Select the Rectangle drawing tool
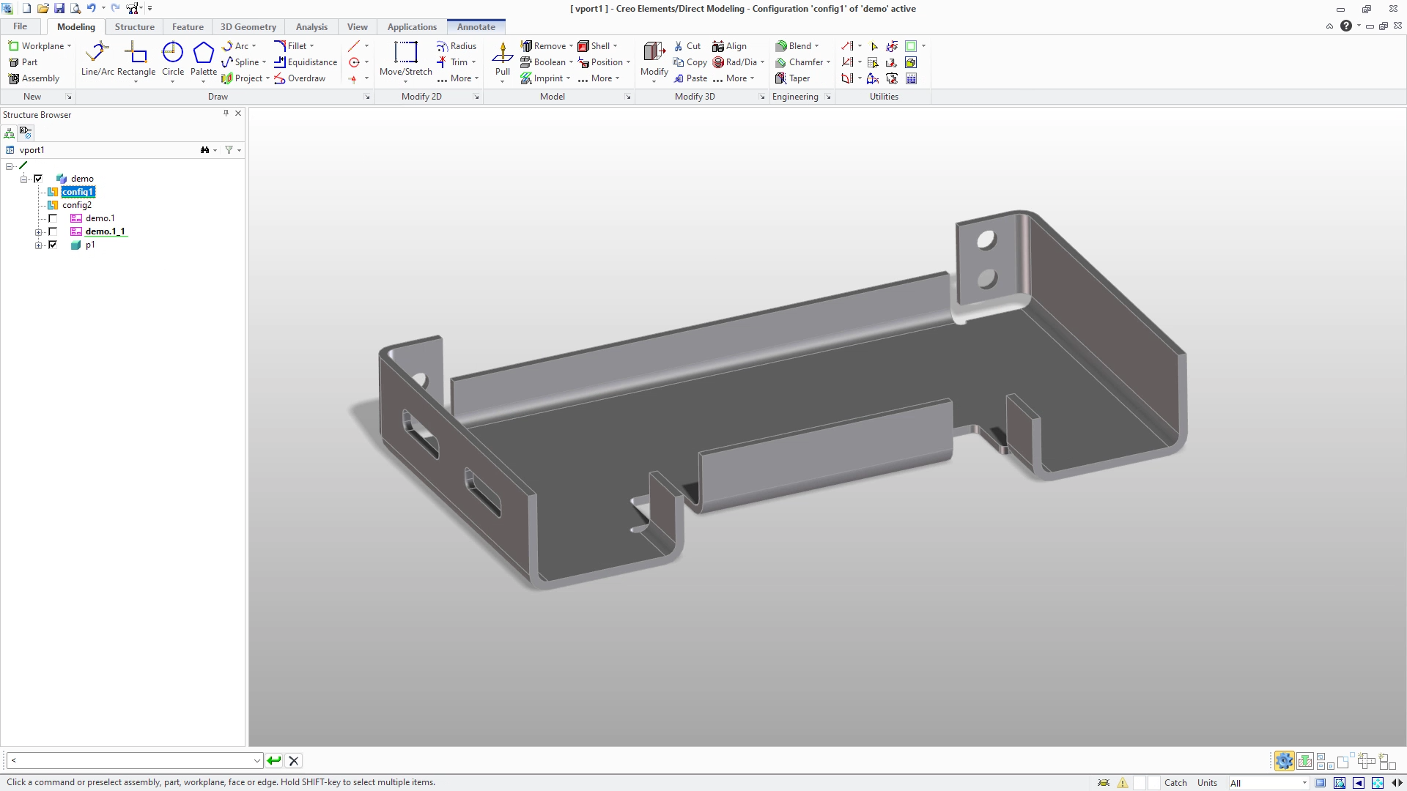 pyautogui.click(x=136, y=59)
